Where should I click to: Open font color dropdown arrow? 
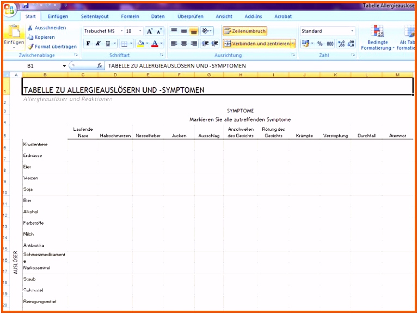162,44
